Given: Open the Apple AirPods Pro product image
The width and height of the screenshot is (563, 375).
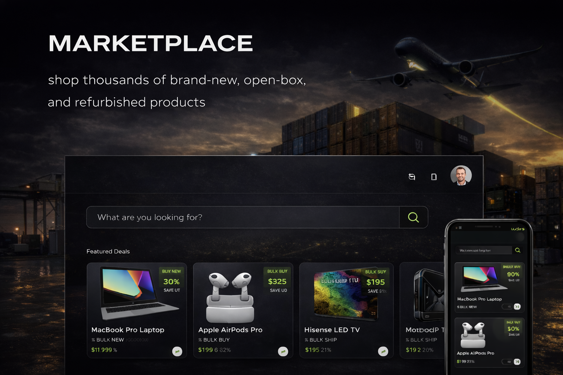Looking at the screenshot, I should [x=230, y=297].
